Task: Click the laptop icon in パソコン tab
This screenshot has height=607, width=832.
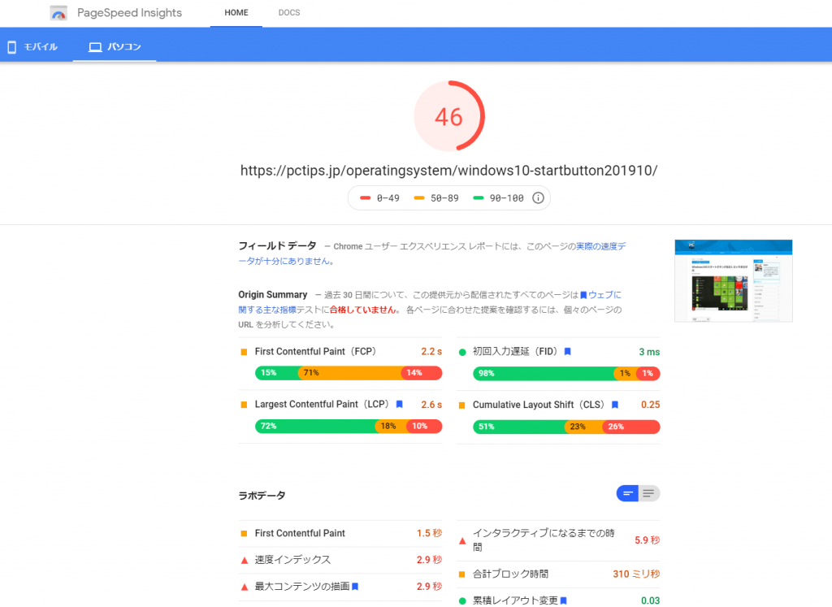Action: [95, 47]
